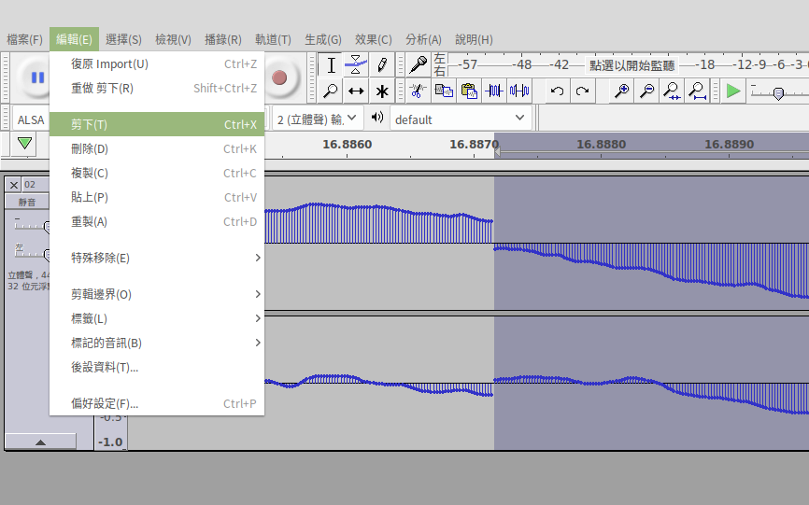Click the green Play-at-speed button

[x=733, y=91]
